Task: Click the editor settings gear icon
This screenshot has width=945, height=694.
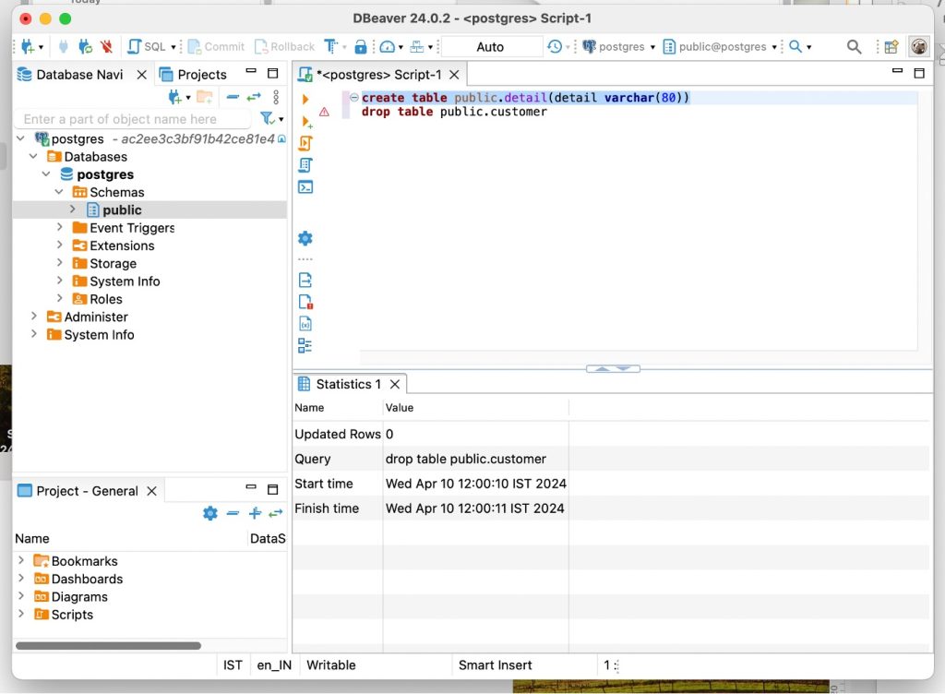Action: click(305, 238)
